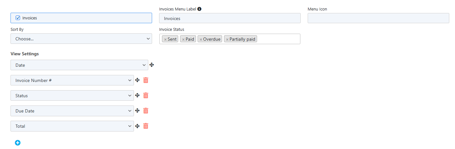Click the drag handle beside the Date field
This screenshot has width=455, height=149.
[x=152, y=65]
